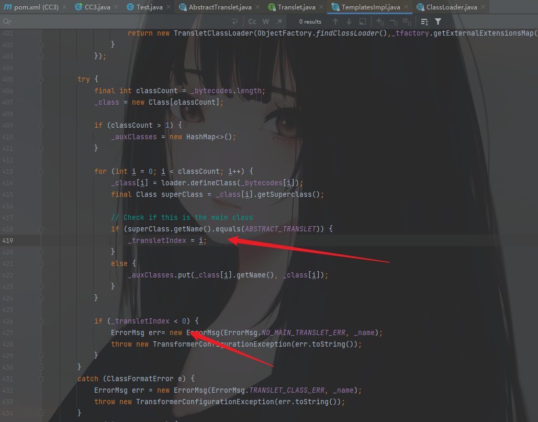538x422 pixels.
Task: Collapse the if block at line 409
Action: click(x=41, y=125)
